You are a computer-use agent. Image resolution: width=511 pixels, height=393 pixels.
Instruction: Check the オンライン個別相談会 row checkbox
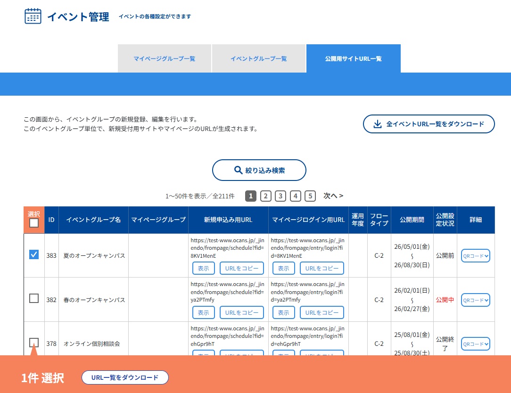coord(34,343)
